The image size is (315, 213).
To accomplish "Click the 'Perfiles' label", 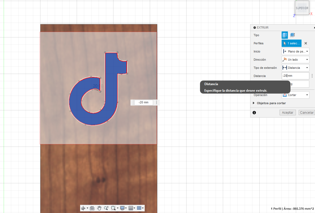I will pyautogui.click(x=258, y=43).
